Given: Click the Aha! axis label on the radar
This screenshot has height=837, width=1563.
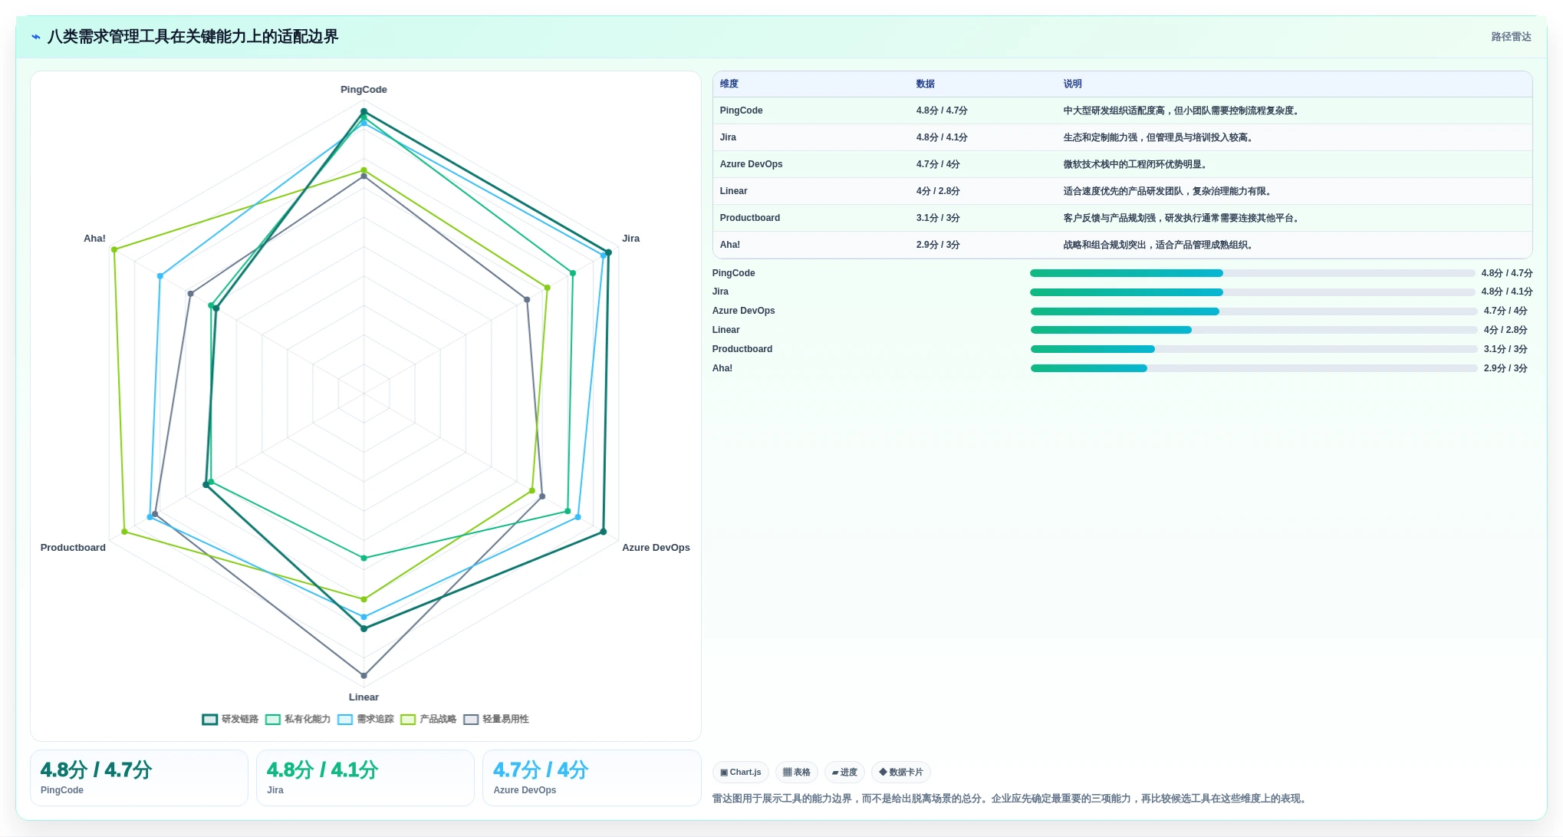Looking at the screenshot, I should tap(94, 239).
